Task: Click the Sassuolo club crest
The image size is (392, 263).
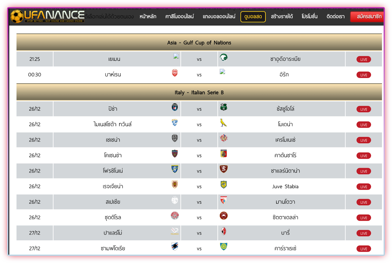Action: [x=223, y=107]
